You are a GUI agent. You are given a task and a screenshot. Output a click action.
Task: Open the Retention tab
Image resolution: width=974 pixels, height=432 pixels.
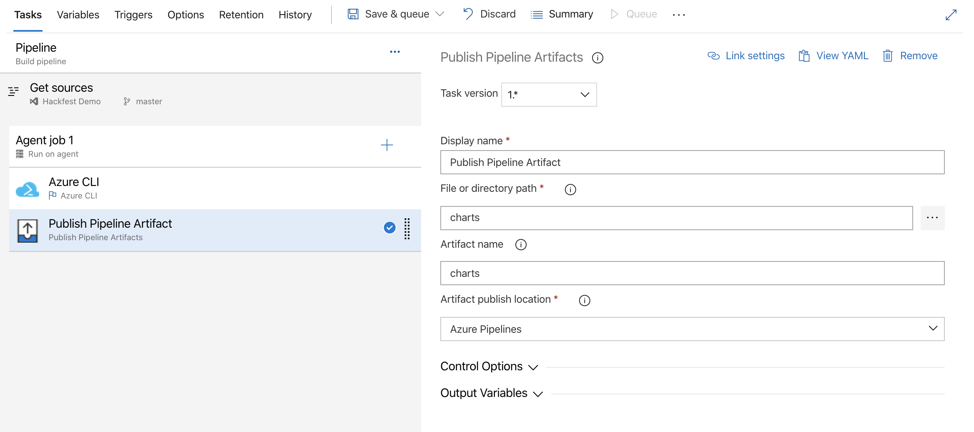(x=241, y=15)
